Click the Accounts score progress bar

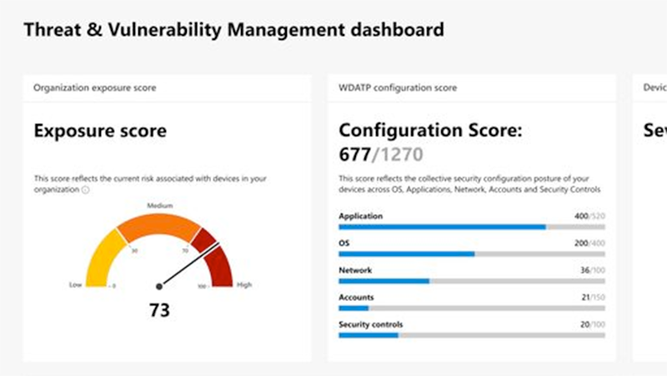click(x=472, y=308)
